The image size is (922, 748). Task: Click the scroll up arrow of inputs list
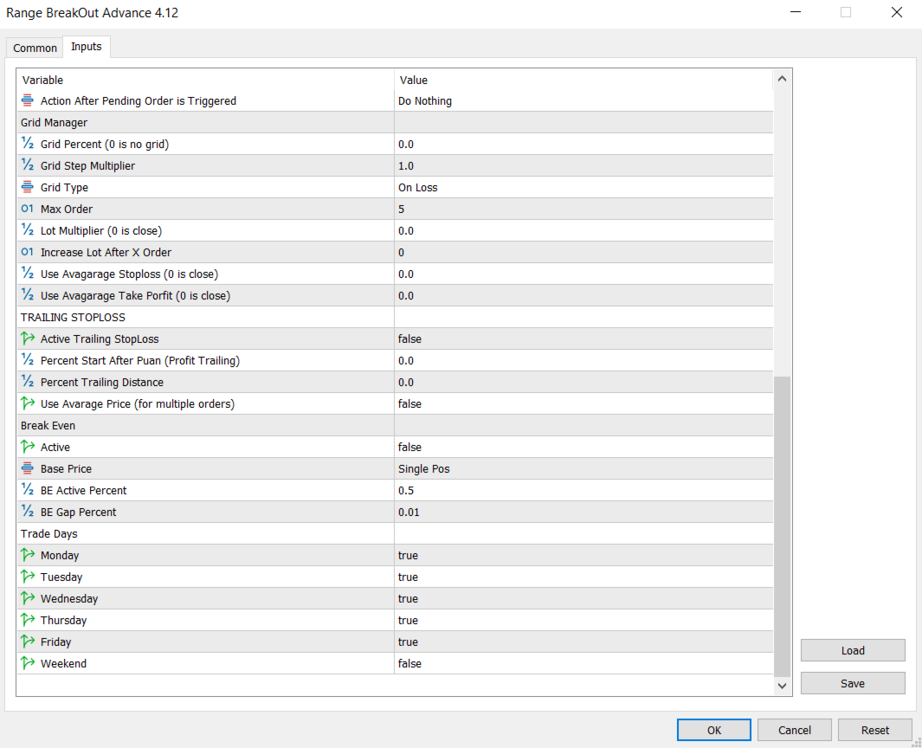(783, 80)
